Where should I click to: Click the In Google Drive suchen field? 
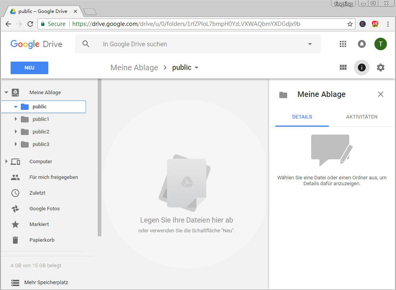(x=198, y=44)
